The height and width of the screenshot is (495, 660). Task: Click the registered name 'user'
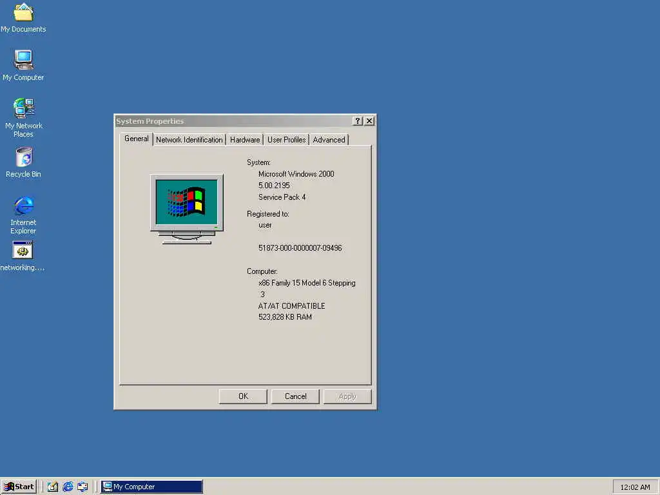pos(265,225)
